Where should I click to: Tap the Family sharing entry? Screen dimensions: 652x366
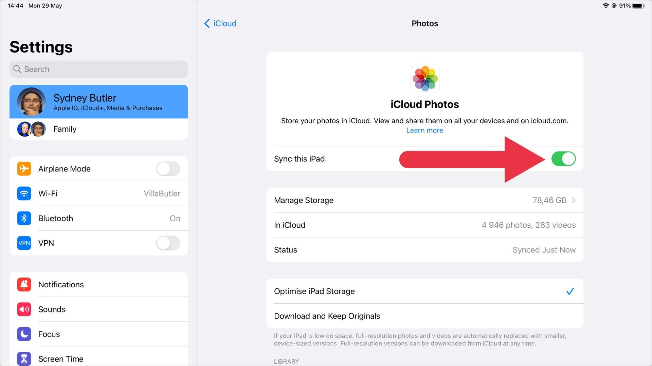click(x=98, y=129)
